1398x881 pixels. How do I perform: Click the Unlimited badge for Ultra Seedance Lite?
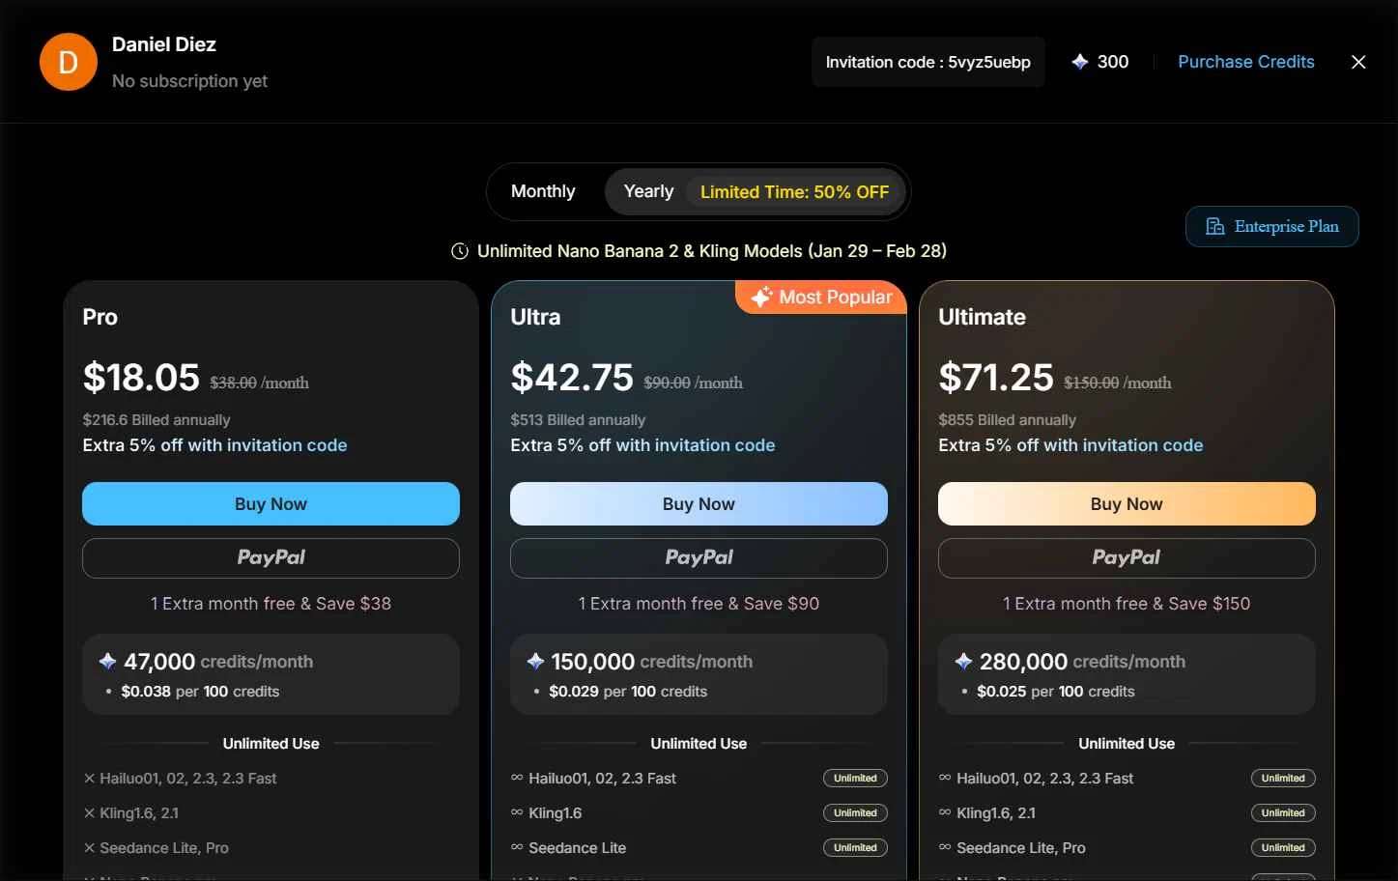(x=855, y=847)
